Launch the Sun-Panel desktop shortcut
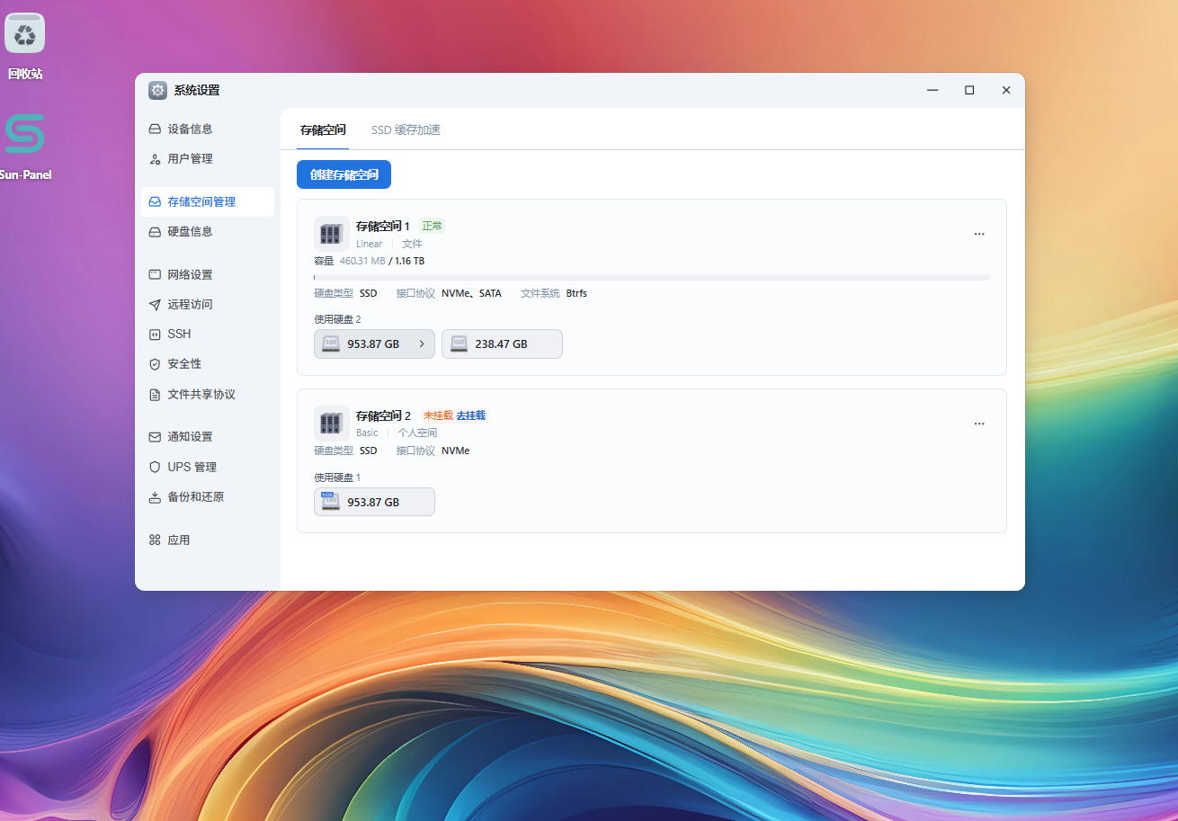Viewport: 1178px width, 821px height. pos(25,133)
